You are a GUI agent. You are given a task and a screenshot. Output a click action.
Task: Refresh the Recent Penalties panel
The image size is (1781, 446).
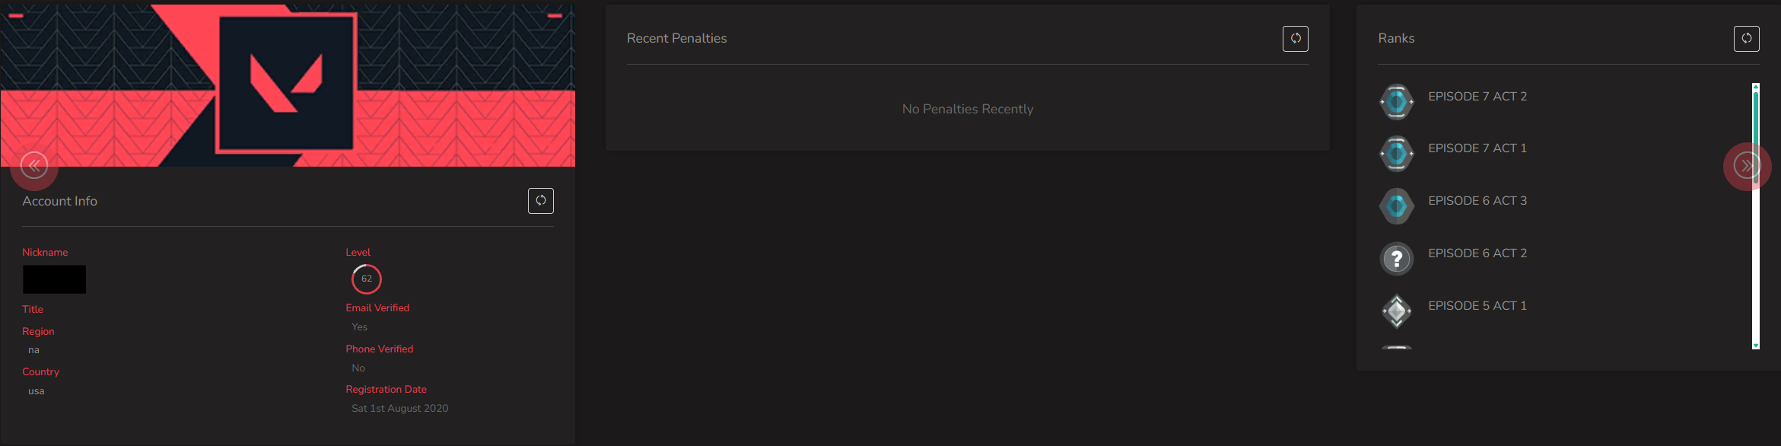[1295, 39]
